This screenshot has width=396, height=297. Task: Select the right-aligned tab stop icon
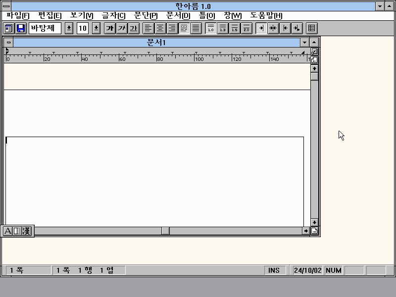click(261, 28)
